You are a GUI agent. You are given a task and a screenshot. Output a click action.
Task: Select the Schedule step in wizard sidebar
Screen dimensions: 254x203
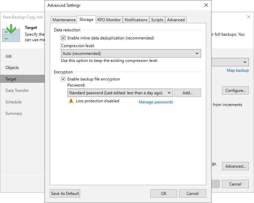tap(13, 102)
